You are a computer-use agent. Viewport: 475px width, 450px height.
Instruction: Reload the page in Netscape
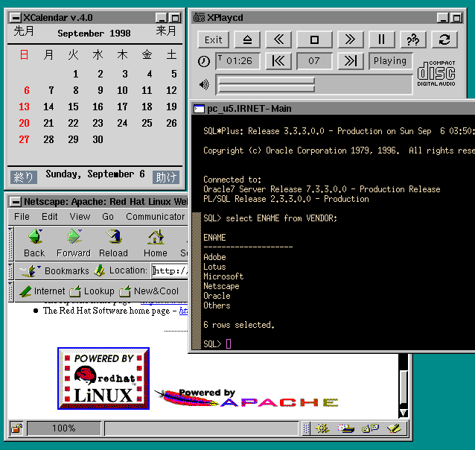pyautogui.click(x=113, y=243)
